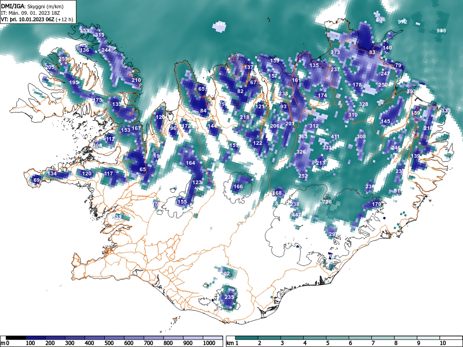Click the visibility value "140"

(x=387, y=48)
